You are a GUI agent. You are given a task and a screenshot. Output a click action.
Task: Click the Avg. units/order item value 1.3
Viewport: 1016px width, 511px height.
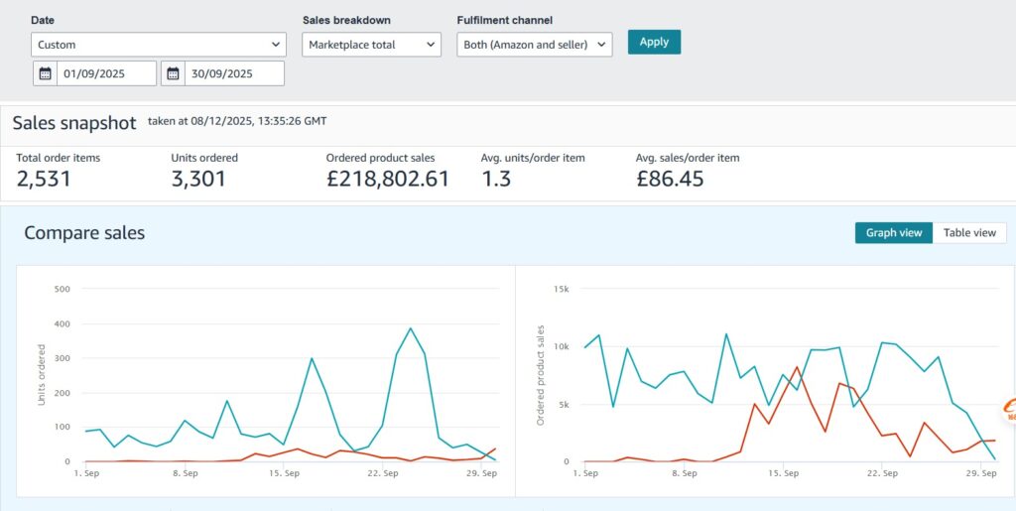pos(497,179)
